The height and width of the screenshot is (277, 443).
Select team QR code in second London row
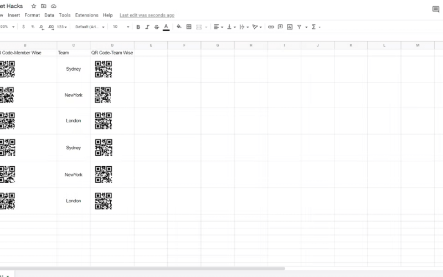[x=104, y=201]
